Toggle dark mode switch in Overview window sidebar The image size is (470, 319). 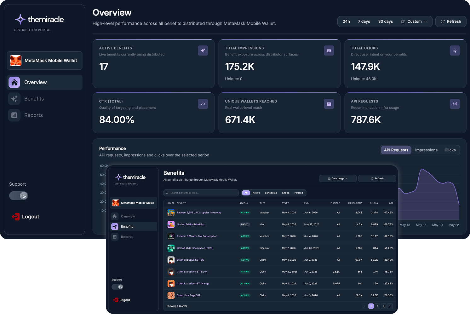[19, 196]
